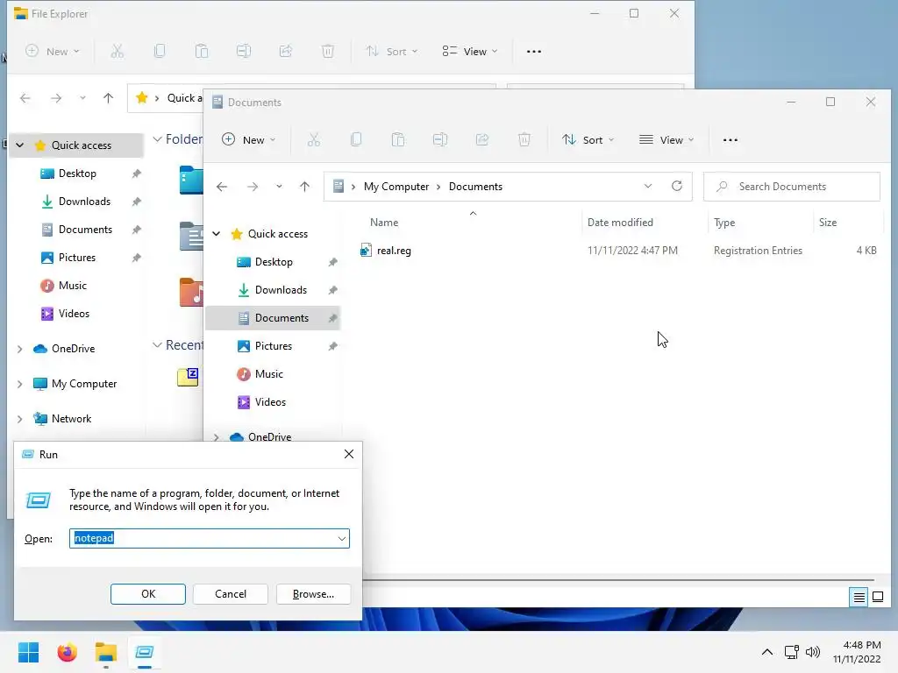Click Rename icon in File Explorer window

(x=244, y=52)
